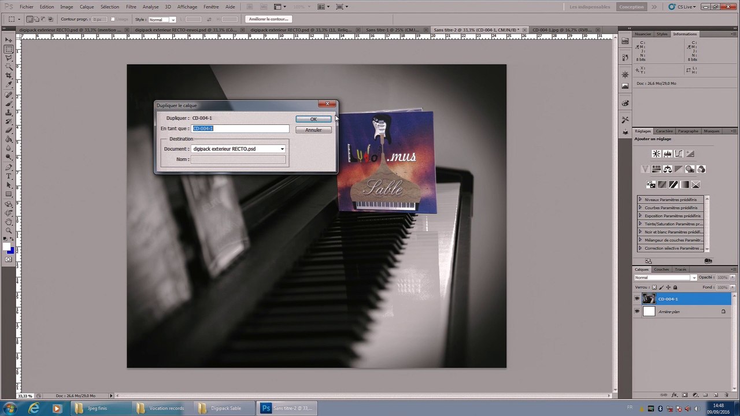Select the Hand tool in the toolbox

[x=9, y=222]
